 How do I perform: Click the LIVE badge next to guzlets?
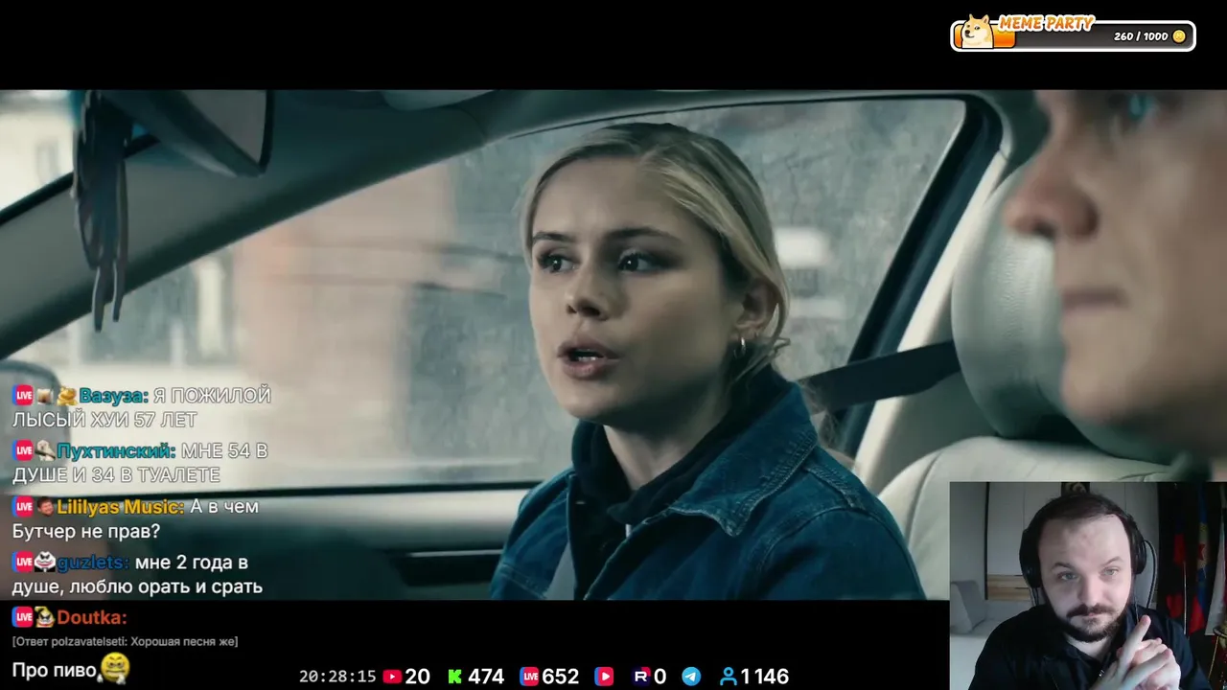pyautogui.click(x=23, y=562)
